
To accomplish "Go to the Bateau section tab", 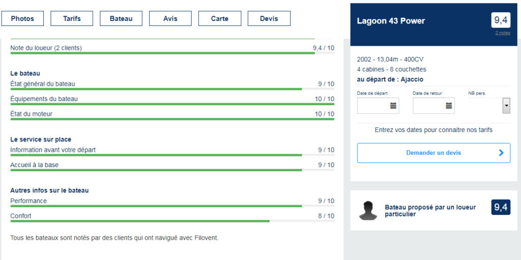I will pyautogui.click(x=121, y=19).
